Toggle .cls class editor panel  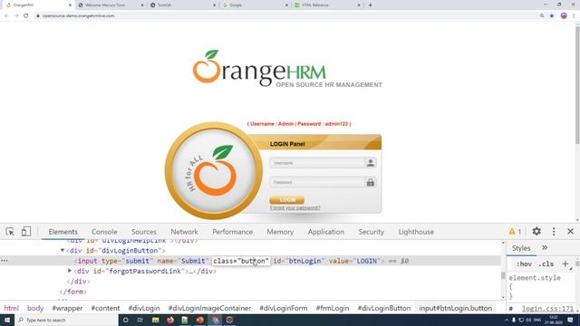point(546,264)
